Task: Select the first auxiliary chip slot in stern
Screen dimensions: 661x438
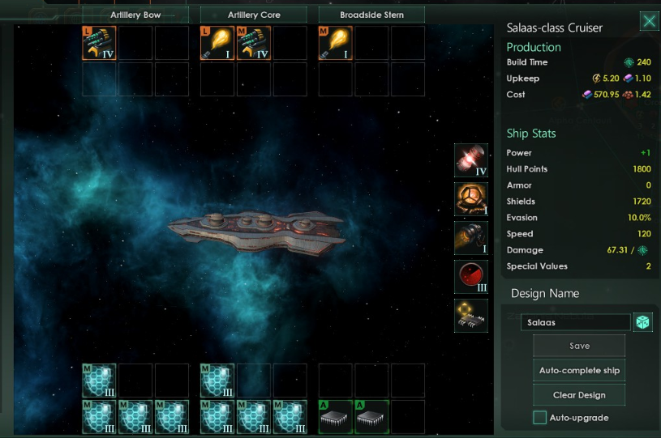Action: [336, 417]
